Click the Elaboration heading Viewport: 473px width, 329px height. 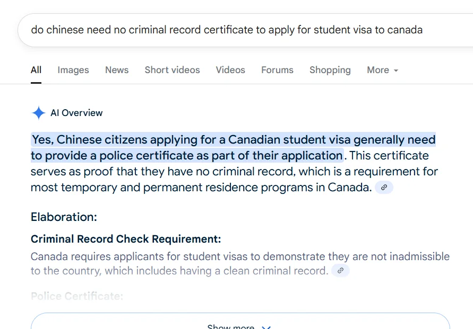click(x=64, y=217)
